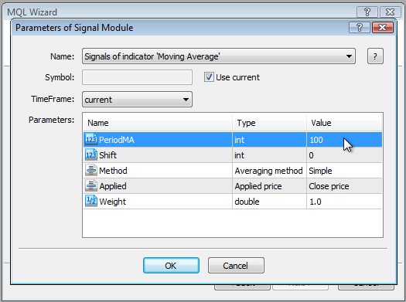The image size is (406, 302).
Task: Click the Value column header
Action: 344,123
